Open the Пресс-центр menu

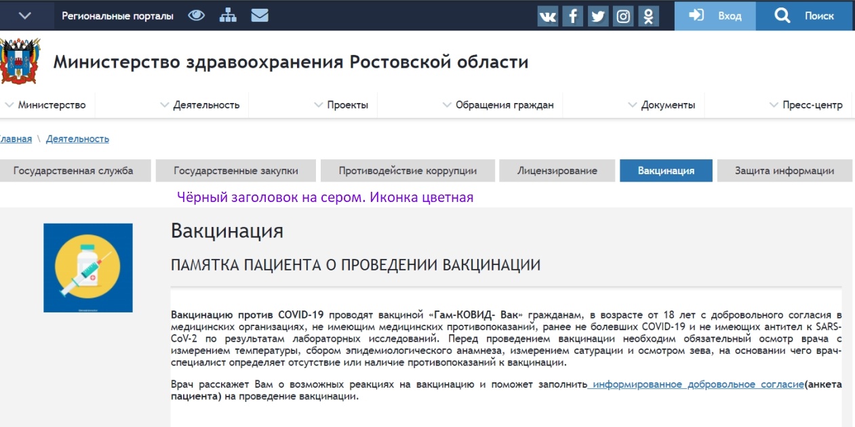[807, 105]
